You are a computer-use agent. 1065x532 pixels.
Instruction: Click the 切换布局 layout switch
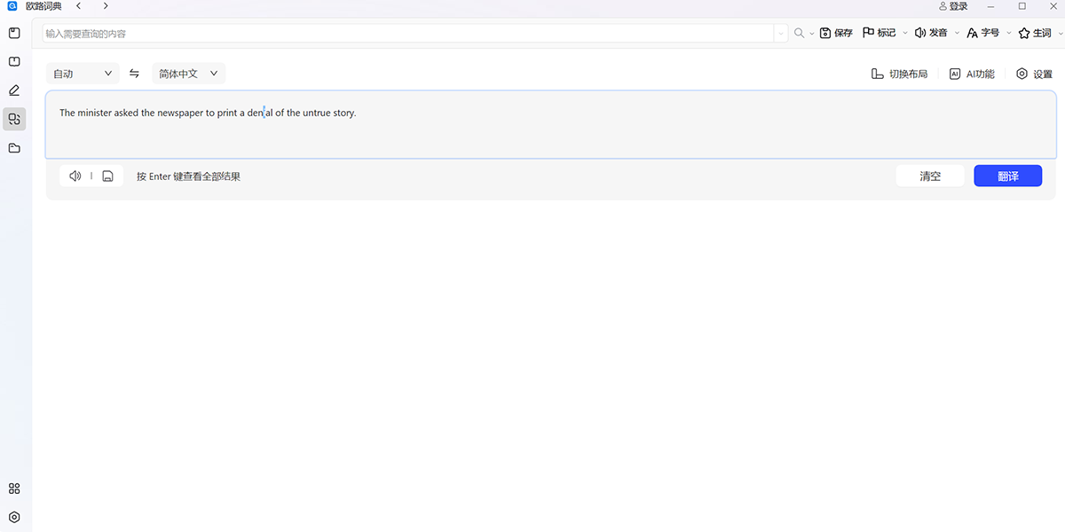click(x=899, y=74)
